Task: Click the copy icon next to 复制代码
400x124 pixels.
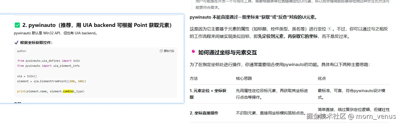Action: click(161, 51)
